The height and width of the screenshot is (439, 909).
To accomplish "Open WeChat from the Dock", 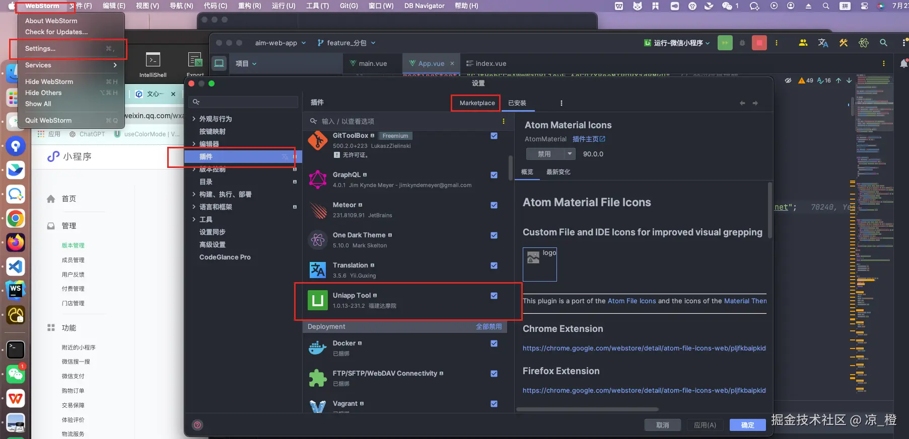I will pyautogui.click(x=16, y=374).
